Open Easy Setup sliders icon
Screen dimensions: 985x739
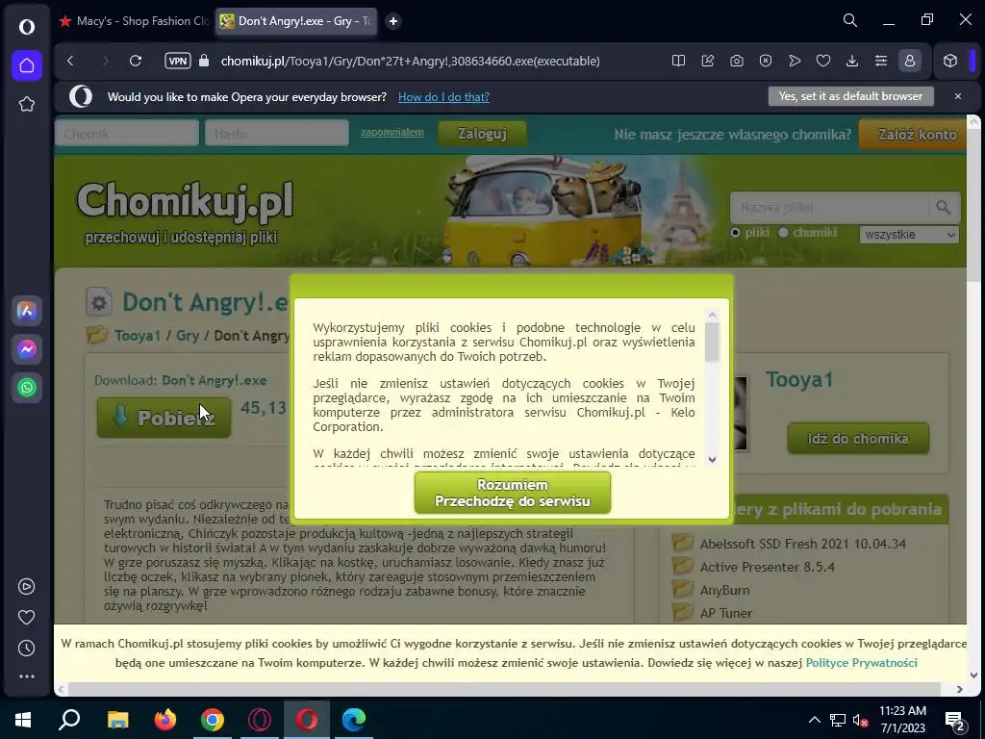pos(881,61)
